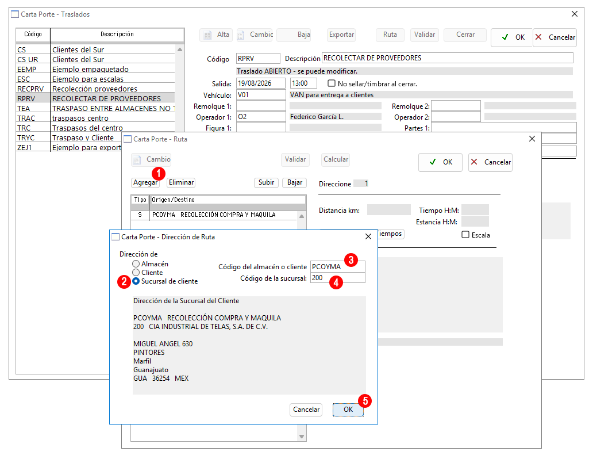The height and width of the screenshot is (455, 593).
Task: Click Tiempo H:M field in Ruta window
Action: click(475, 210)
